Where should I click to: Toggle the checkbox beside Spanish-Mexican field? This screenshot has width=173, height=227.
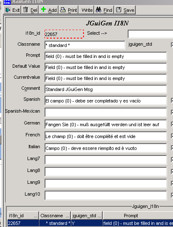(172, 112)
